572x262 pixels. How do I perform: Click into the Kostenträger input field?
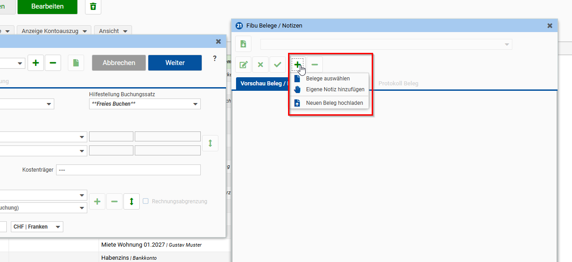[x=128, y=170]
